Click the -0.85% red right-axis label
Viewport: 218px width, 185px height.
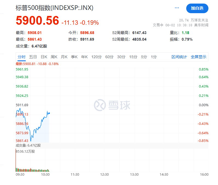[203, 141]
